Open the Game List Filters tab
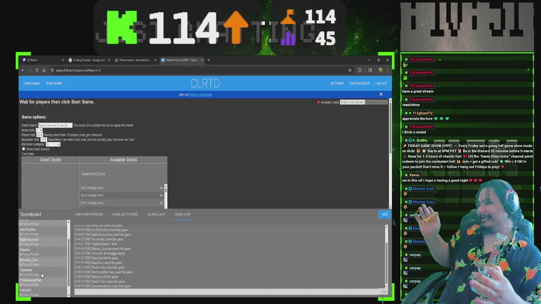Image resolution: width=541 pixels, height=304 pixels. [x=125, y=214]
